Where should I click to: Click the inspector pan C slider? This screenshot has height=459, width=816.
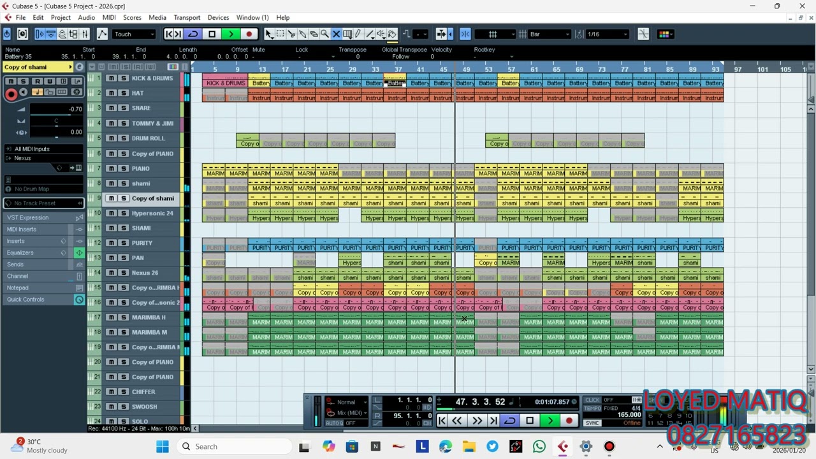pos(56,120)
